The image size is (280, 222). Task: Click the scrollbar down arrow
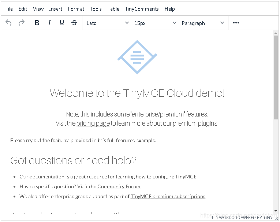(276, 211)
